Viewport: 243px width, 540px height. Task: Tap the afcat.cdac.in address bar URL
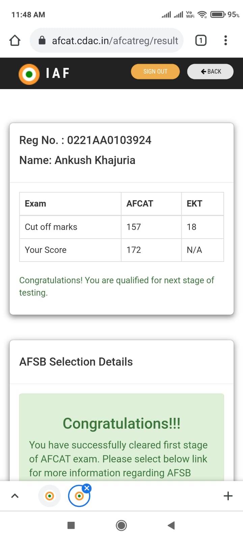[115, 41]
